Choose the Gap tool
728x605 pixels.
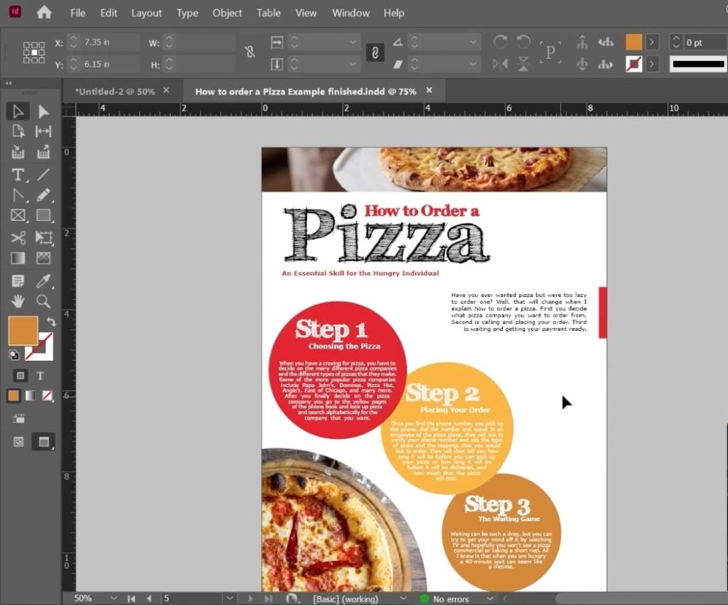[43, 131]
